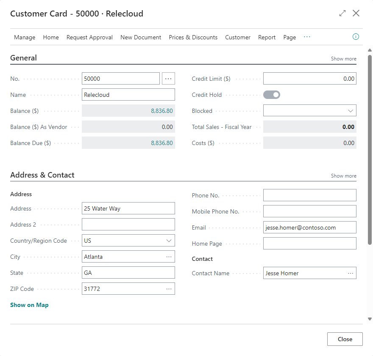Image resolution: width=373 pixels, height=356 pixels.
Task: Click the empty Address 2 field
Action: pyautogui.click(x=128, y=225)
